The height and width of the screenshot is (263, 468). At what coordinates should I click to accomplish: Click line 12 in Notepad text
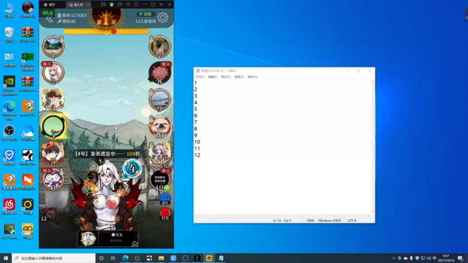[197, 155]
